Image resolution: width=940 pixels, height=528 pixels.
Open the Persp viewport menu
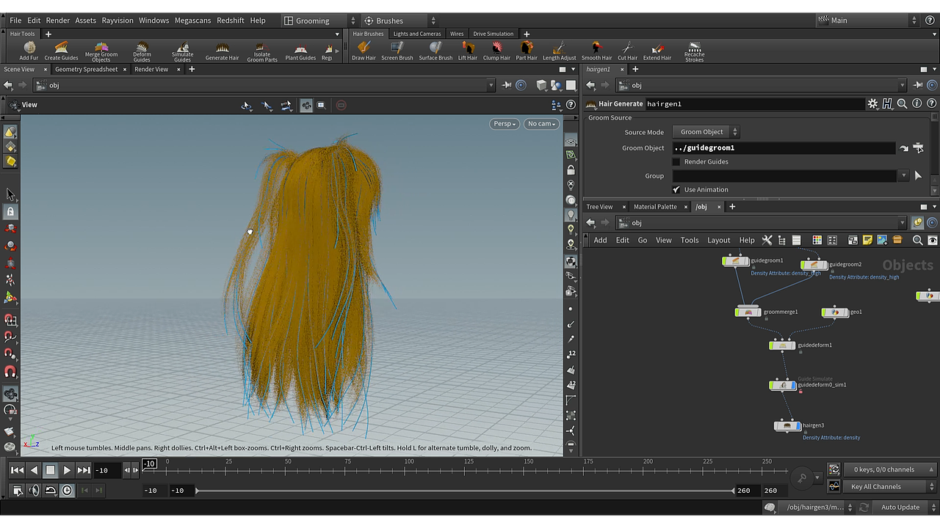(x=505, y=124)
